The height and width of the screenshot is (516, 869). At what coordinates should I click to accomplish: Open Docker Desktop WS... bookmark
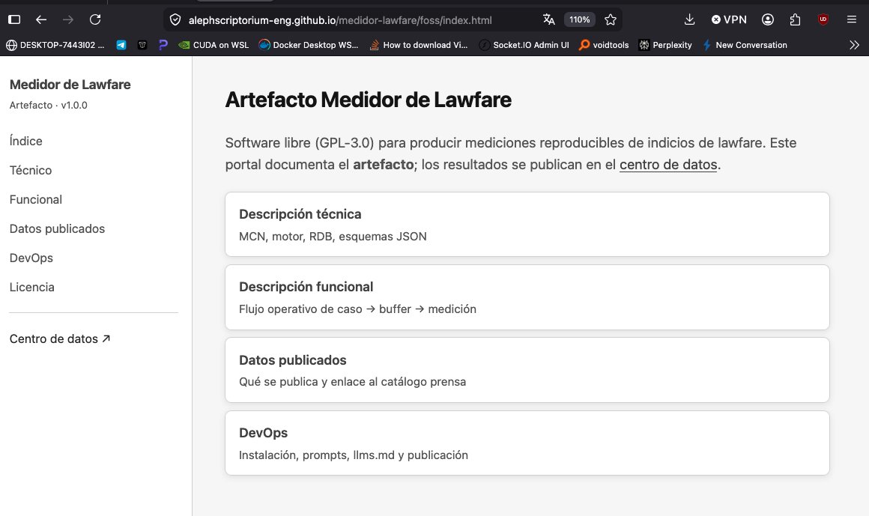(309, 45)
